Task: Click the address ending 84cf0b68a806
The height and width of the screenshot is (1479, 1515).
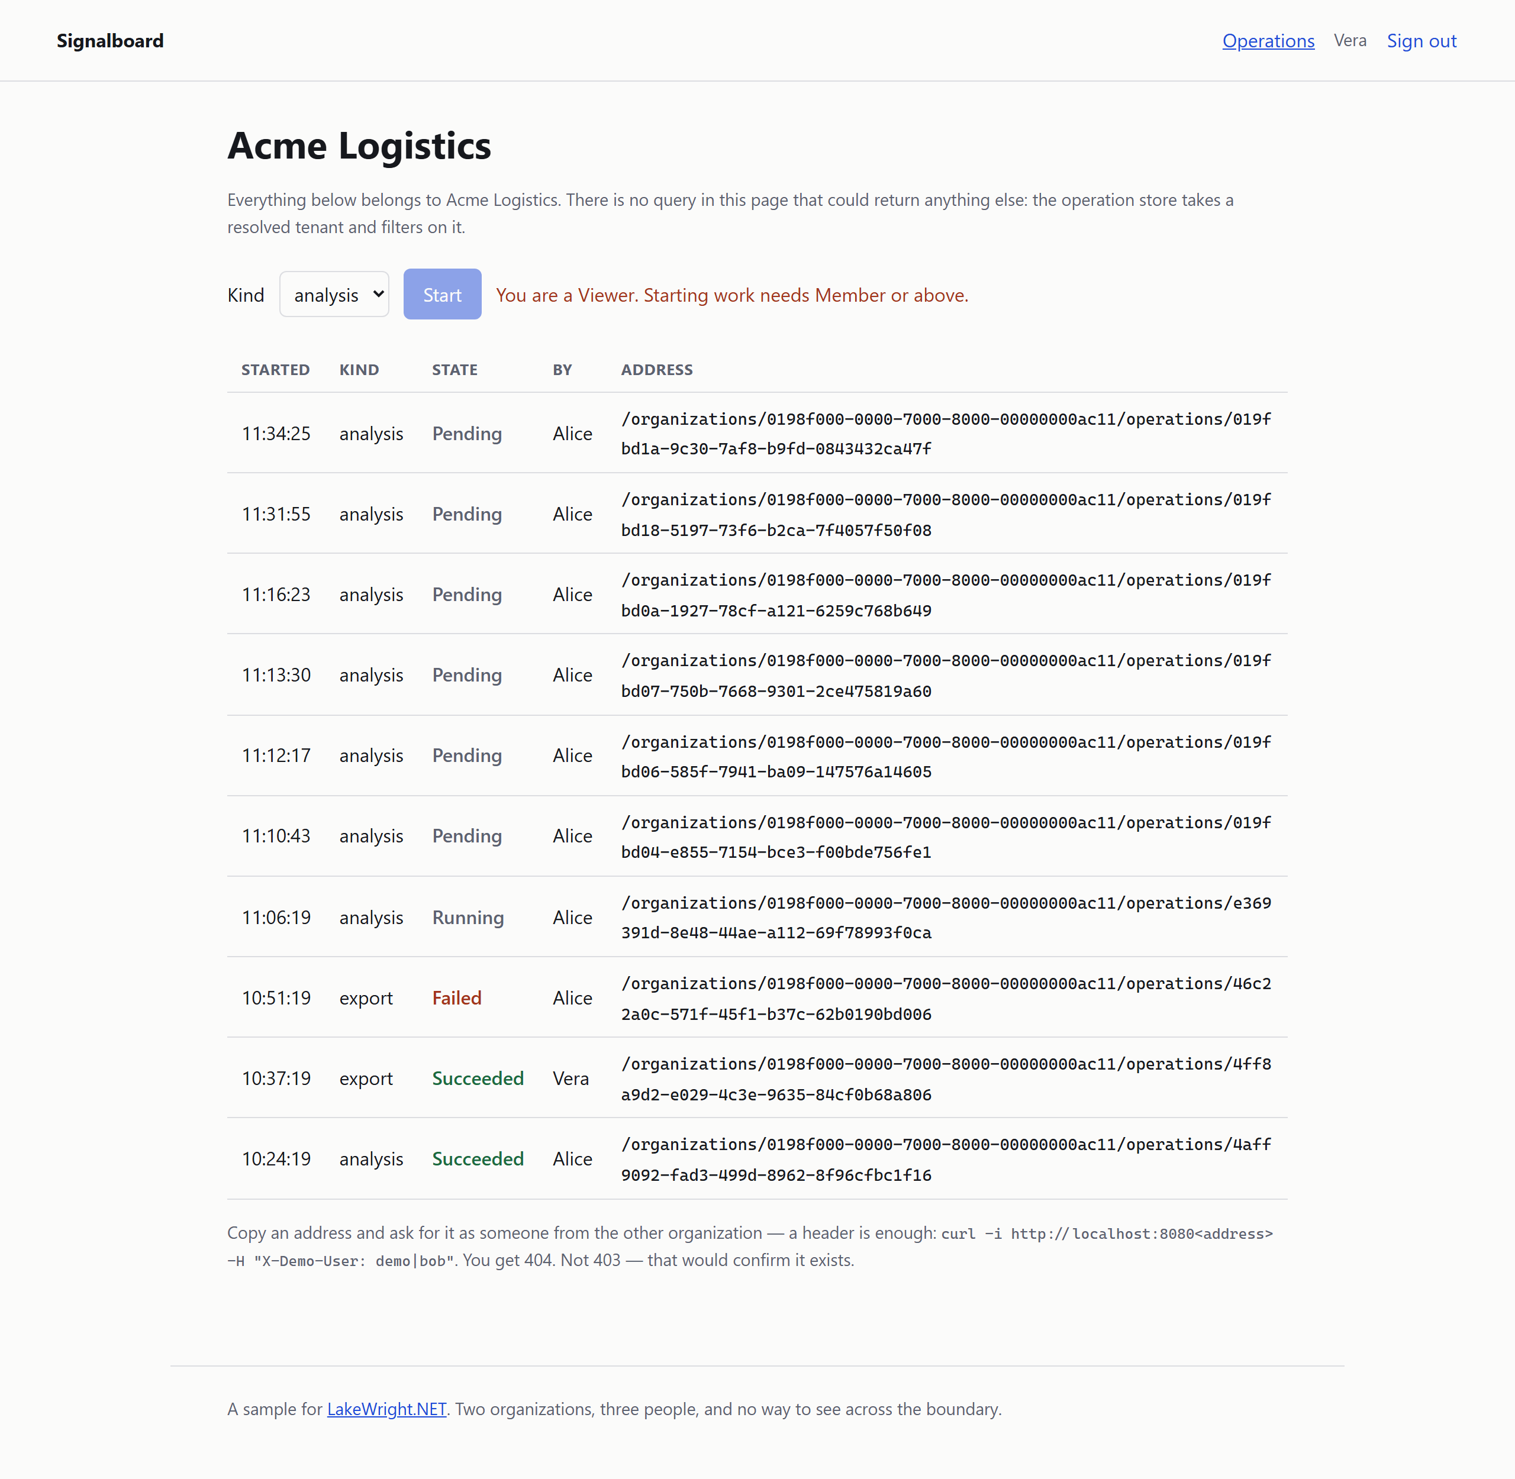Action: 946,1079
